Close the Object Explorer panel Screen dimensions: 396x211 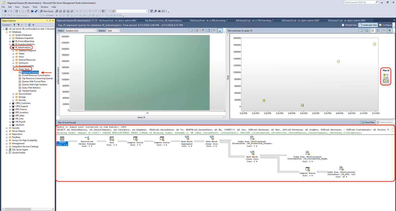point(53,21)
